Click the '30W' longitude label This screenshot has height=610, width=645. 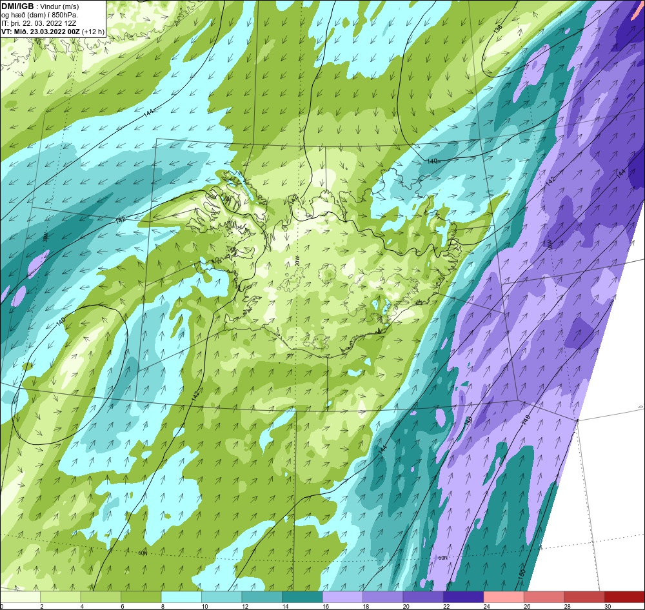pyautogui.click(x=46, y=237)
